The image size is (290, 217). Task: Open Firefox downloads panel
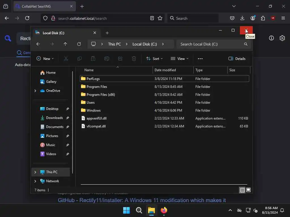pyautogui.click(x=242, y=18)
